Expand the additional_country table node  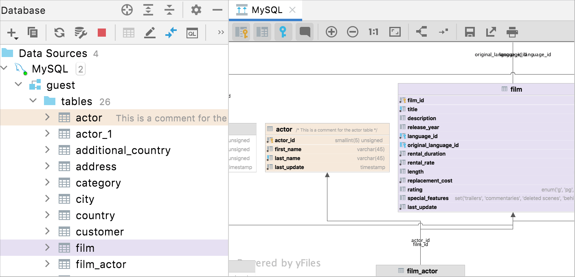click(47, 150)
